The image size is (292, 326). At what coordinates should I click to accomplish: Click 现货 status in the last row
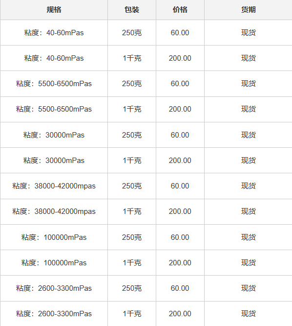248,314
